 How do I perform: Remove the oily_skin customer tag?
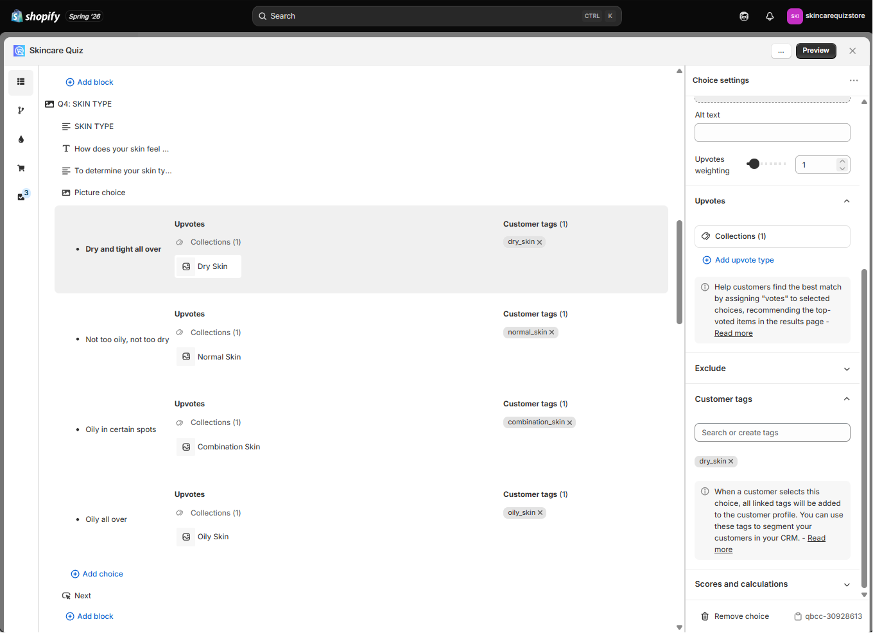tap(540, 513)
